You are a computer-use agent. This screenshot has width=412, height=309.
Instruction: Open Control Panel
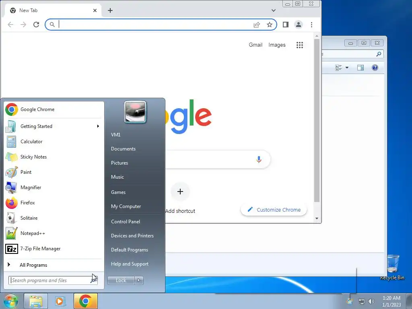126,222
